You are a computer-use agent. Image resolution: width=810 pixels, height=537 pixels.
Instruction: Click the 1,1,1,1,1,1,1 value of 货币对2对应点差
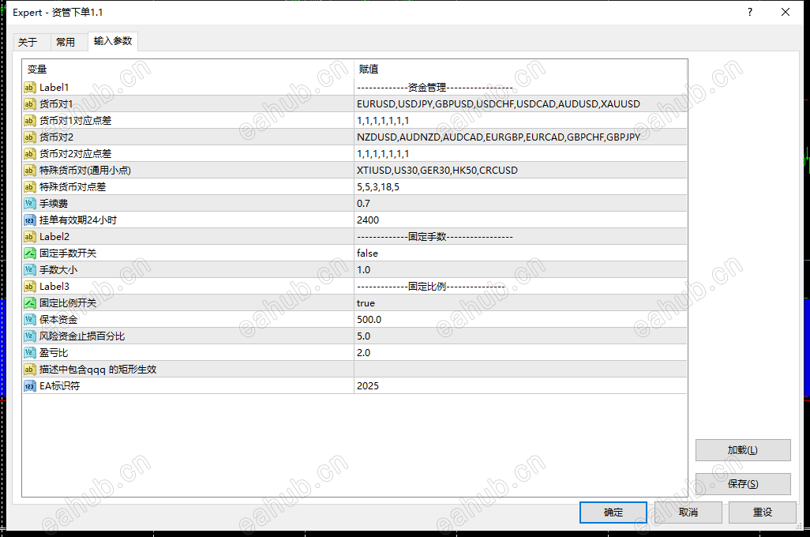[x=521, y=153]
